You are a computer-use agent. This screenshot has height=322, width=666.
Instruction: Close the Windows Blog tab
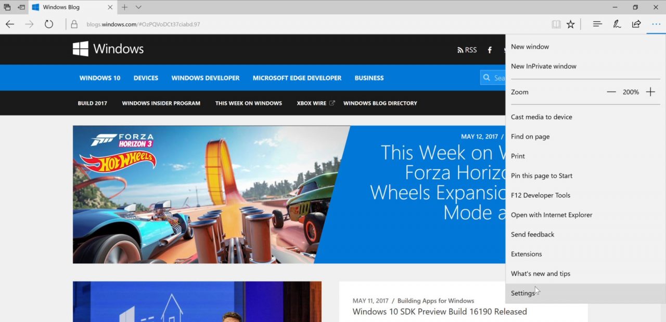pos(110,7)
